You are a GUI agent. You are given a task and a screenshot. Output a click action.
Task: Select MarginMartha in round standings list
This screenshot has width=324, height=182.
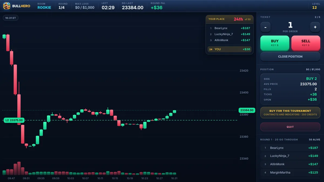[290, 172]
